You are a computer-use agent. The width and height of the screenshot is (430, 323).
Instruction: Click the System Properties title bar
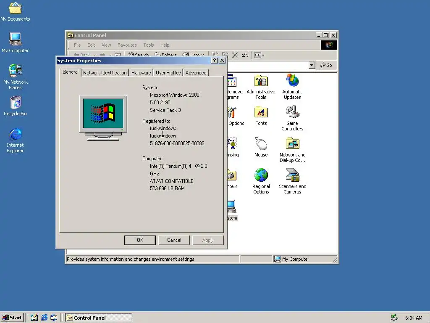pyautogui.click(x=134, y=61)
